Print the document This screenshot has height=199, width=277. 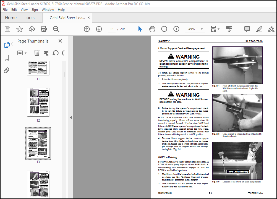[44, 29]
